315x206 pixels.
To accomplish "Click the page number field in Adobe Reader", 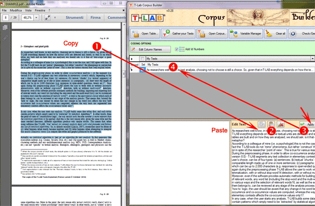I will click(x=5, y=17).
